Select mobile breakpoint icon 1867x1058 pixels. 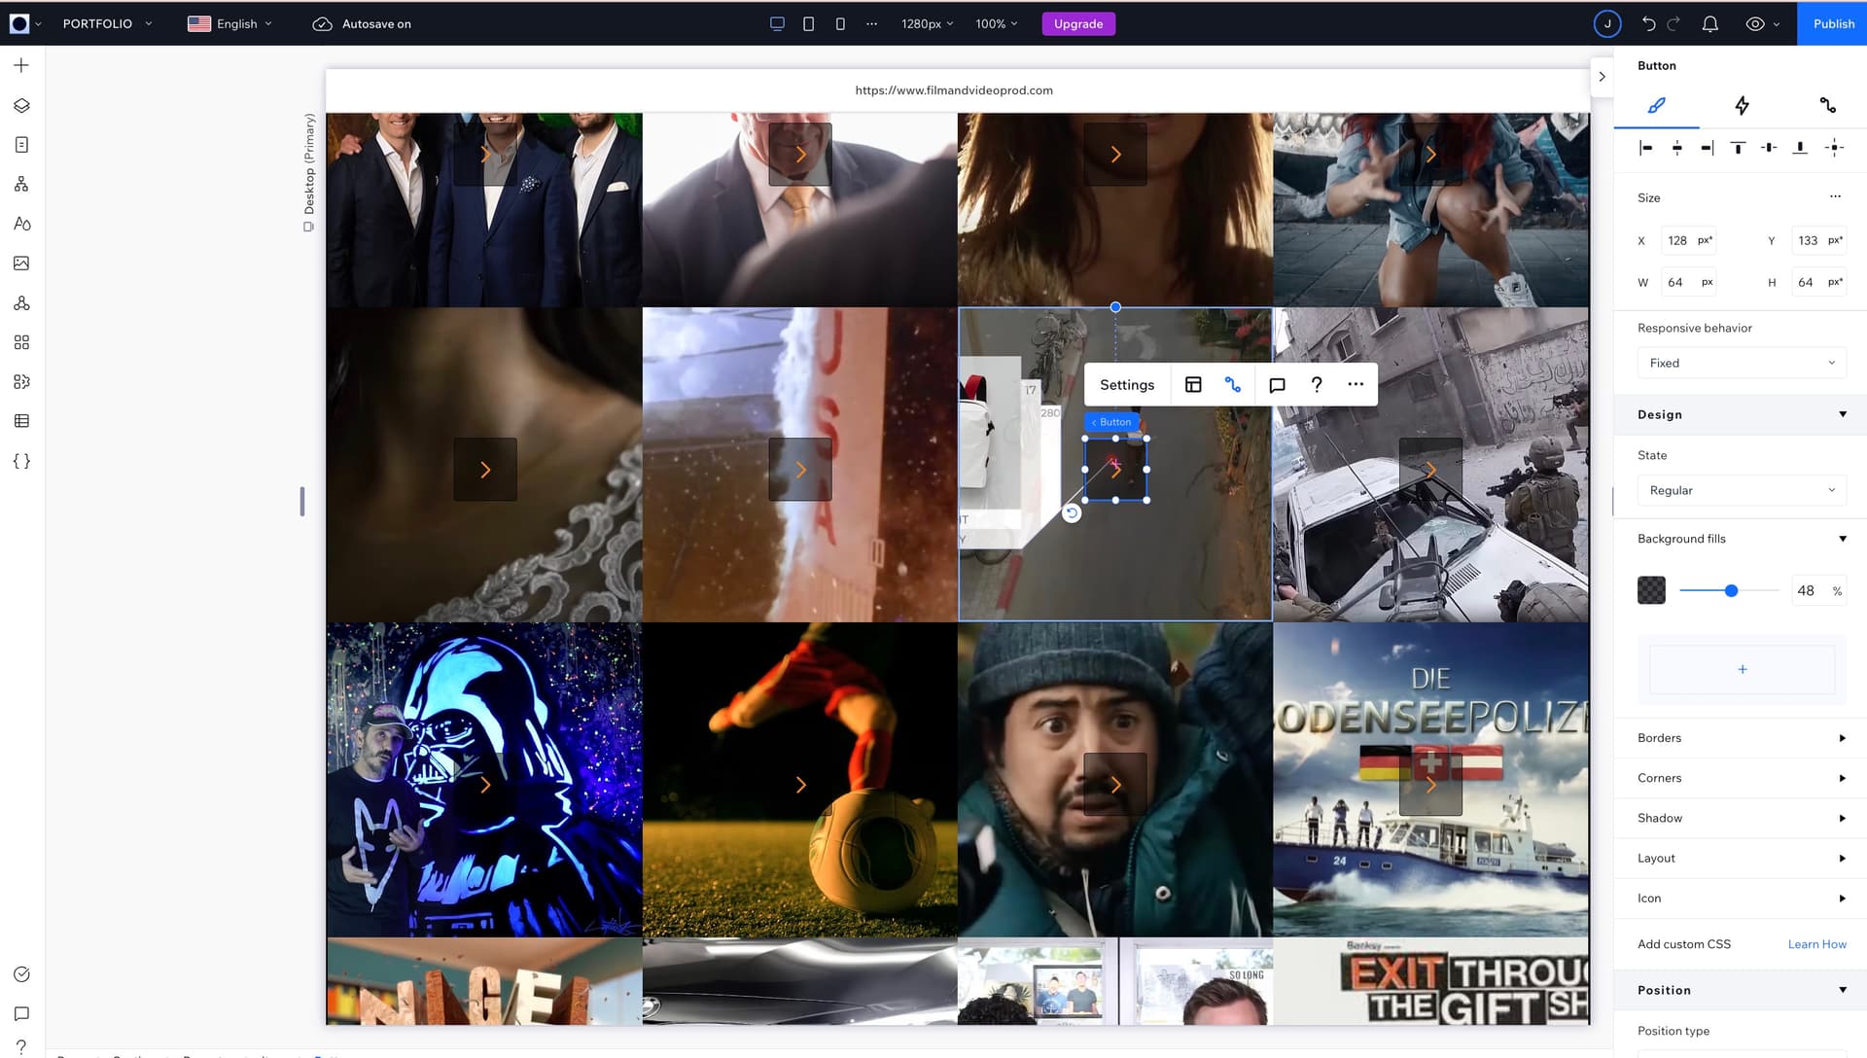[840, 23]
